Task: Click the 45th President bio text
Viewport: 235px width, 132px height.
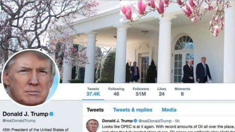Action: 36,130
